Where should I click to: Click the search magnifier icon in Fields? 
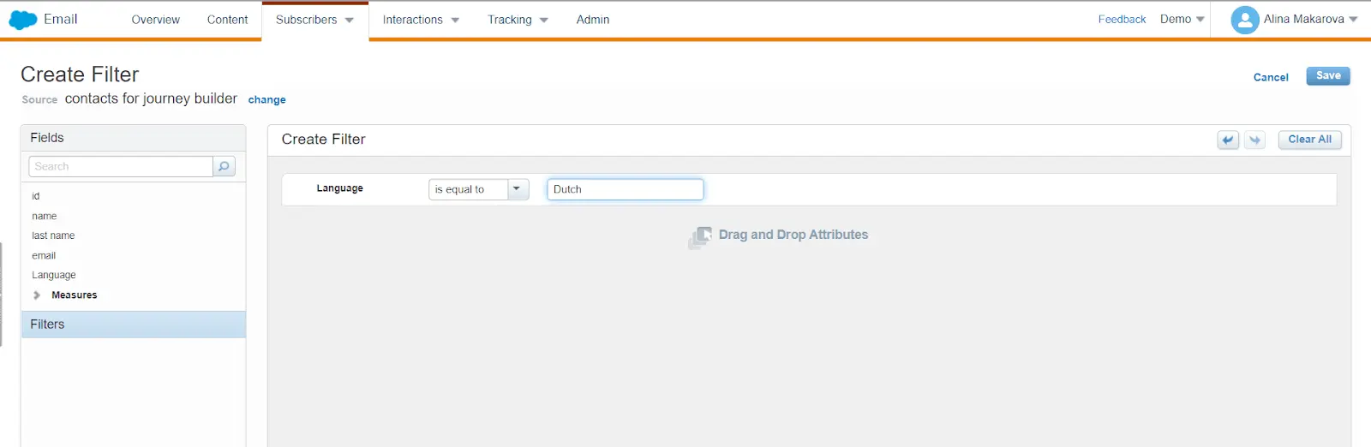224,166
